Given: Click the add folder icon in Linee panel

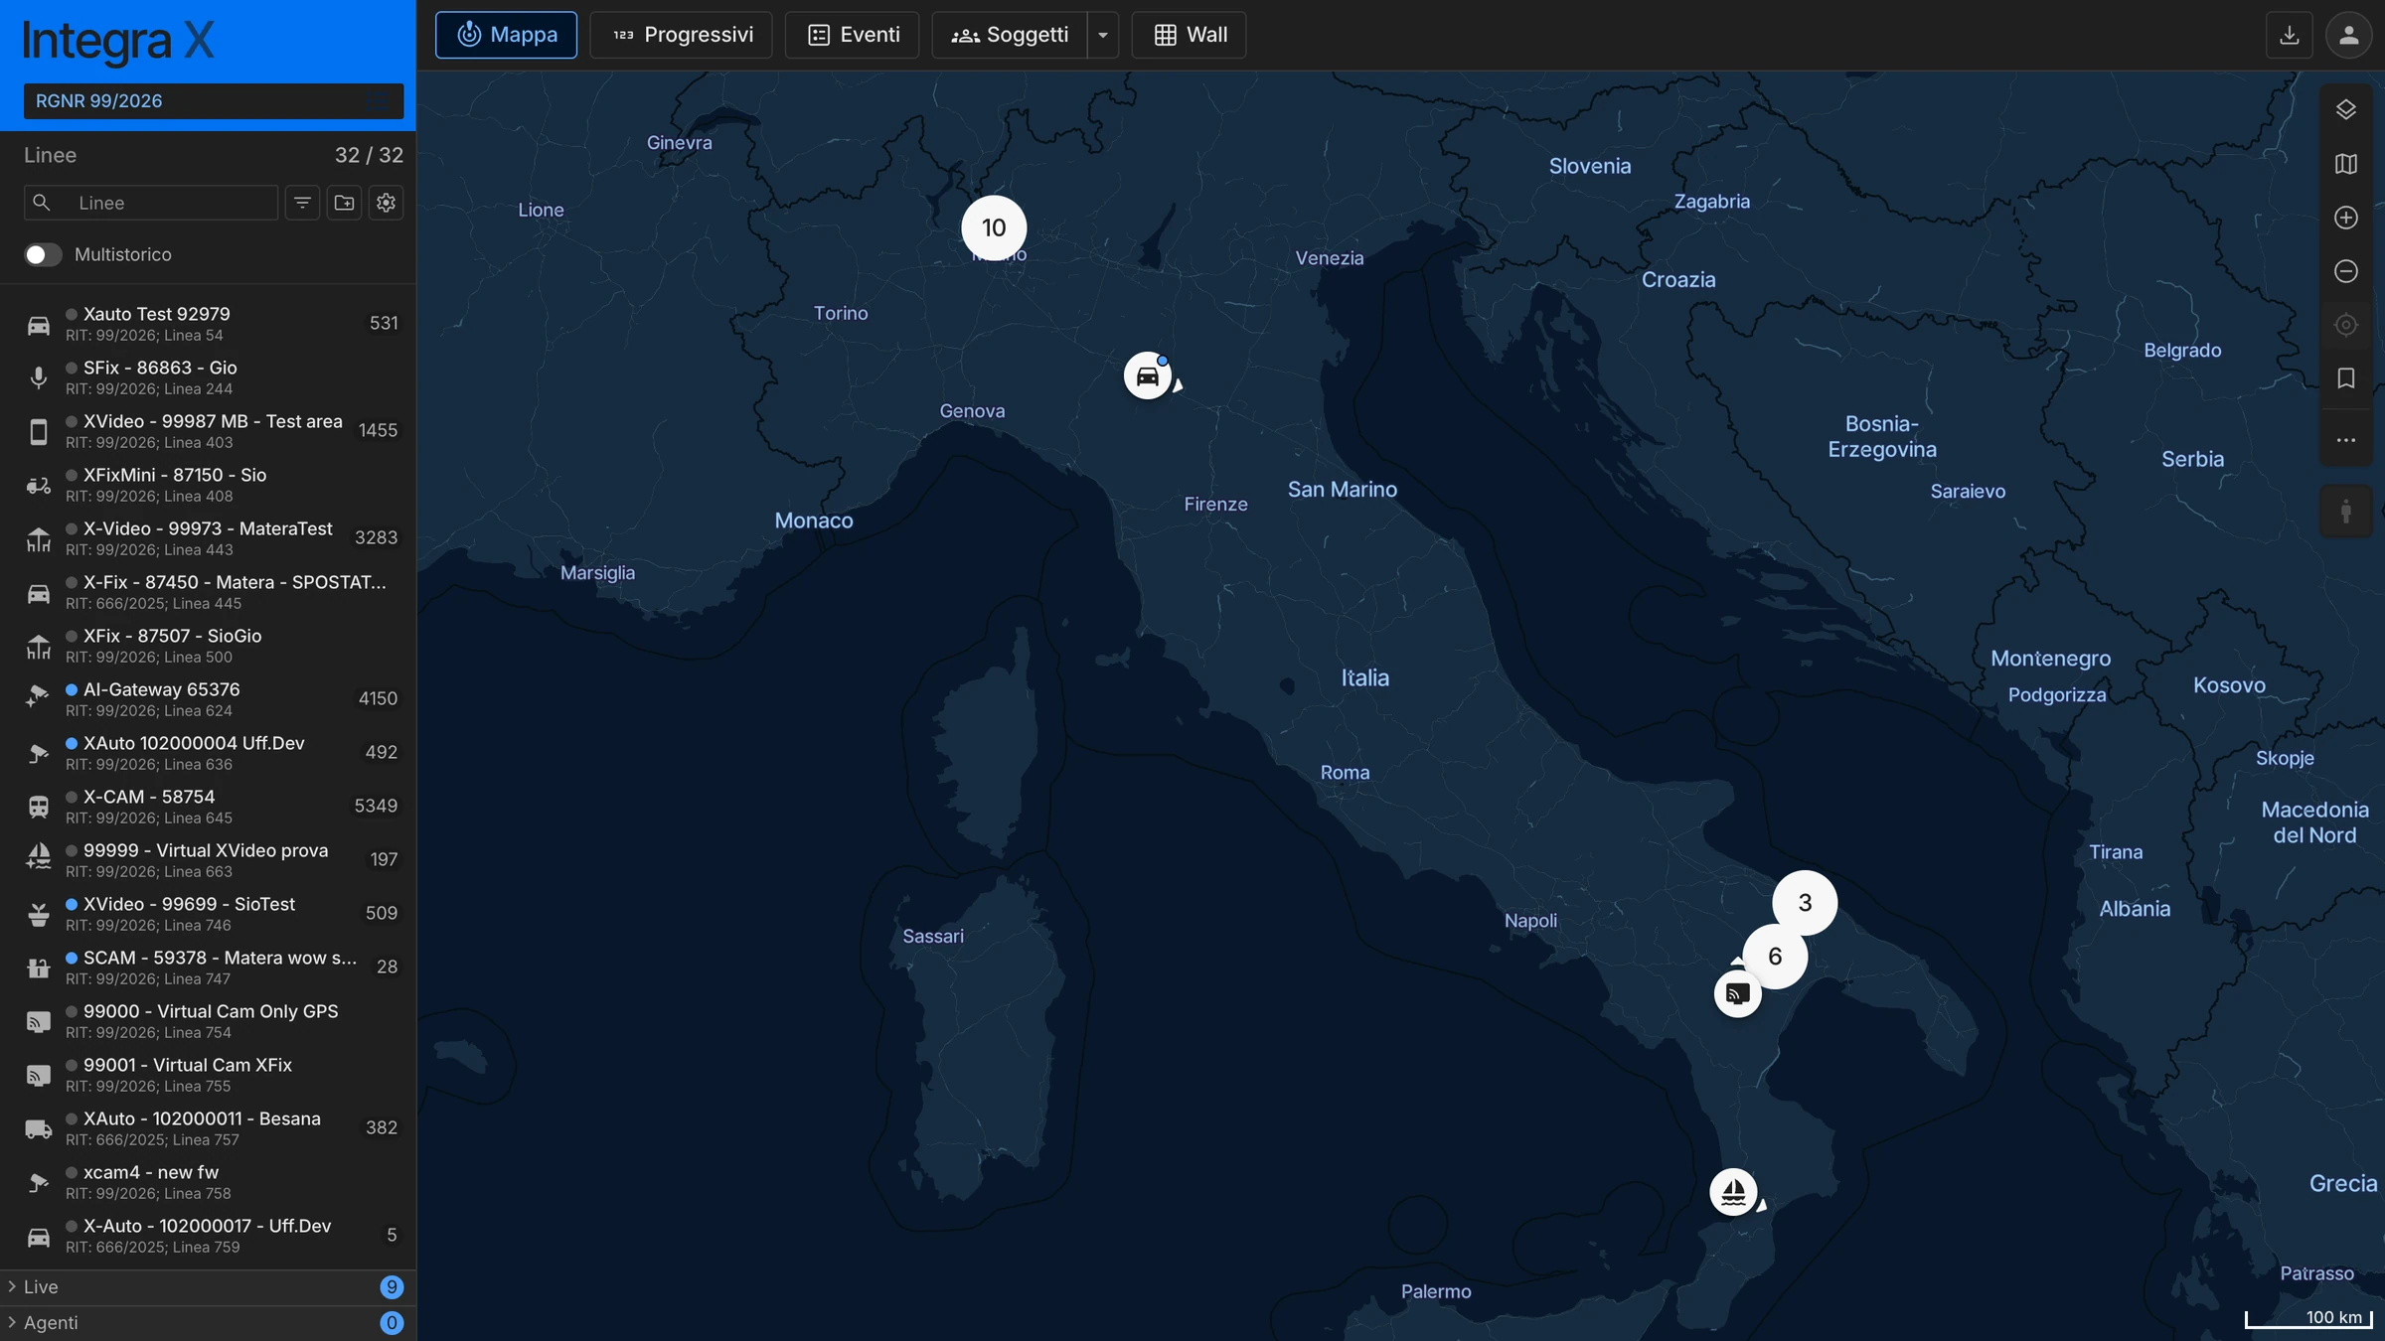Looking at the screenshot, I should [x=345, y=203].
